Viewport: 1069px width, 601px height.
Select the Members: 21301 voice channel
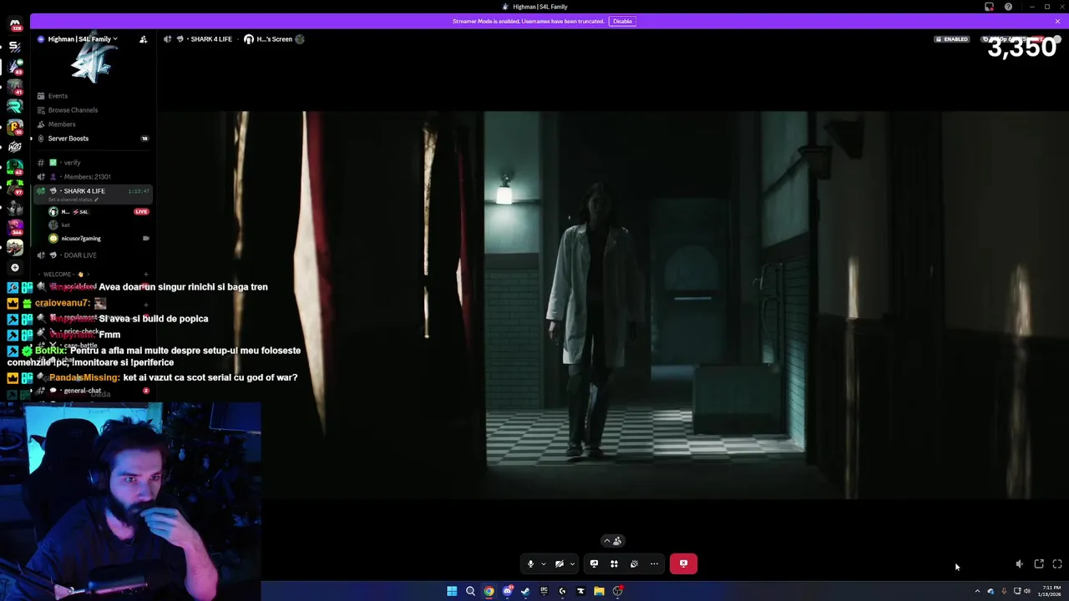92,177
